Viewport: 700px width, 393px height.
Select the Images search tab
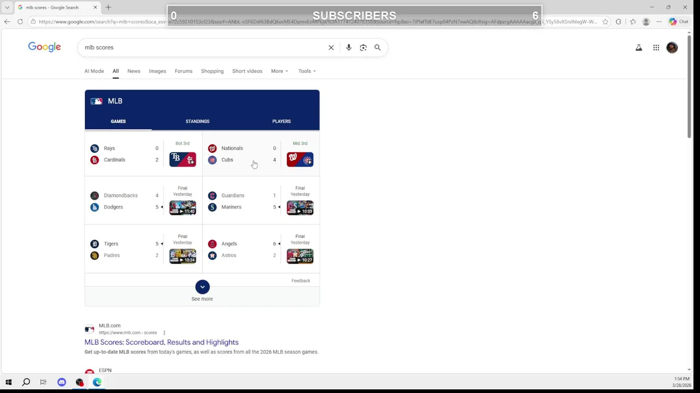point(157,71)
